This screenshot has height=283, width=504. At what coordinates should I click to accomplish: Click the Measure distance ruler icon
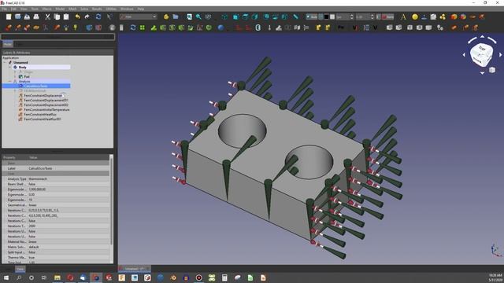click(x=296, y=17)
